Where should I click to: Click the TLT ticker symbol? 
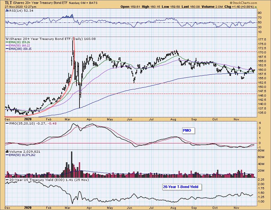coord(8,3)
